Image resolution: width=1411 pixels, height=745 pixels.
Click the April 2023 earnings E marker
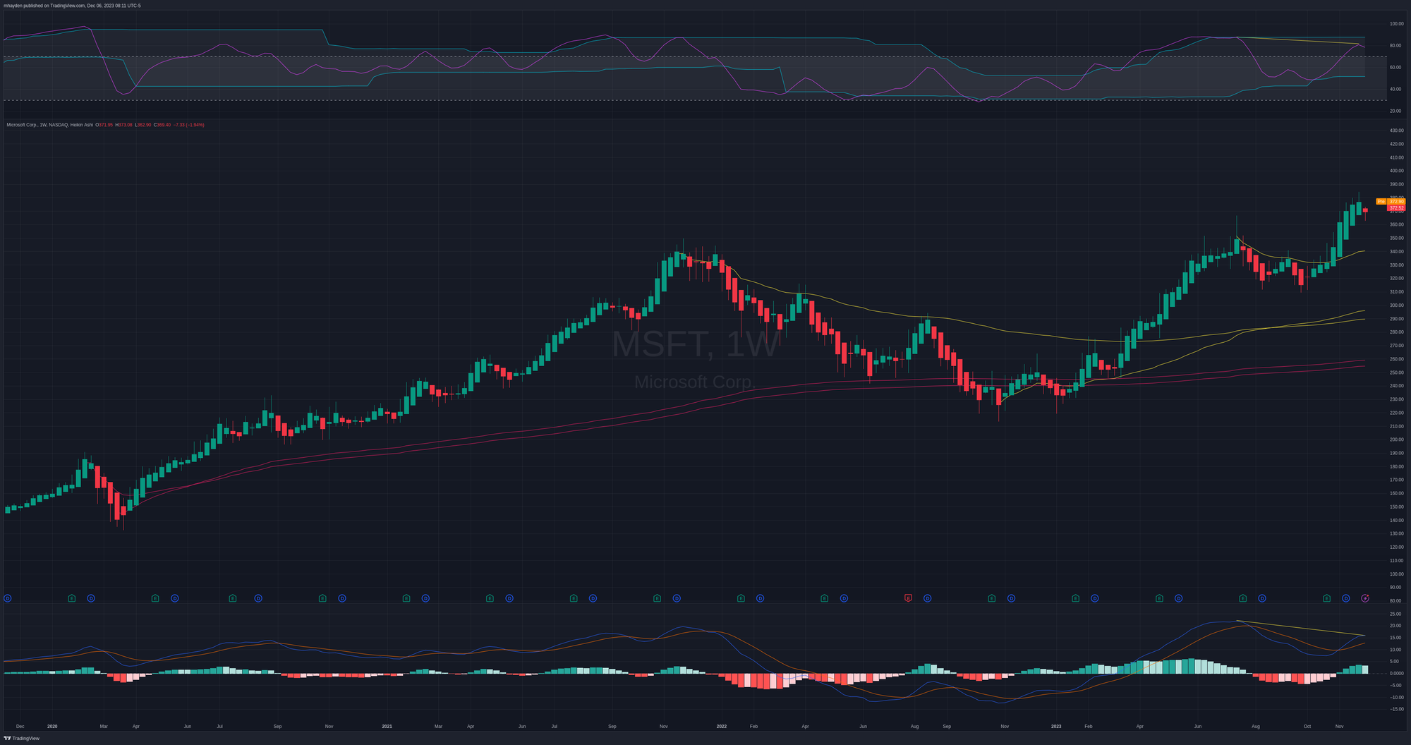1159,598
